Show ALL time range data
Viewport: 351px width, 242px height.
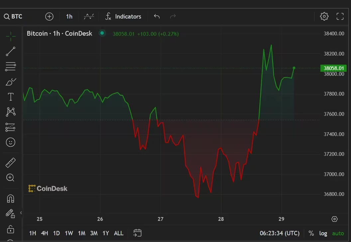[x=119, y=233]
